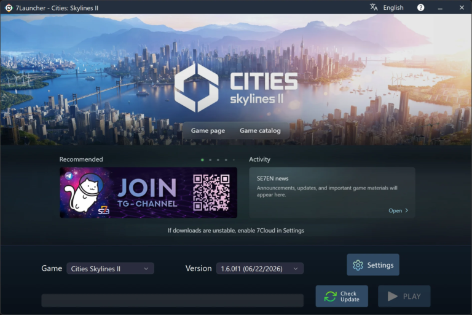Select the second carousel dot
This screenshot has width=472, height=315.
pos(210,160)
